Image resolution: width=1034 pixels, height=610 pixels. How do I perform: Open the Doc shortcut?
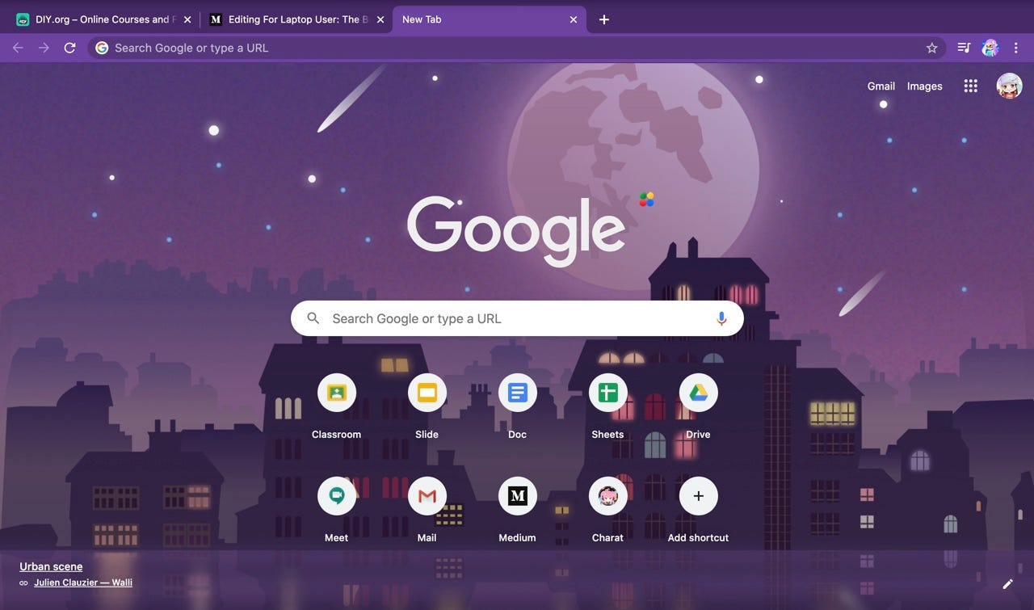click(518, 393)
